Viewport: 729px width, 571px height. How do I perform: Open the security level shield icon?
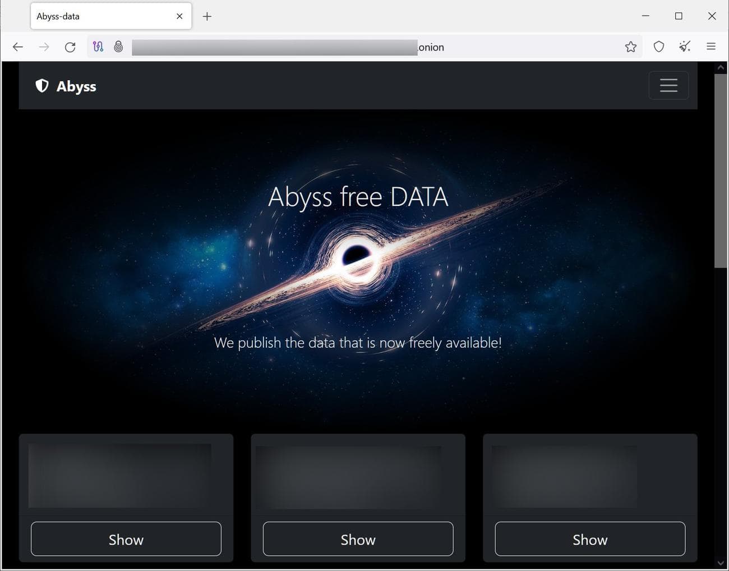click(x=659, y=47)
